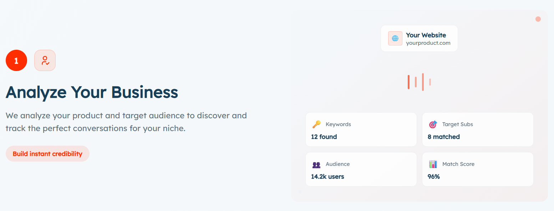Click the bar chart icon in Match Score
The width and height of the screenshot is (554, 211).
click(x=433, y=164)
